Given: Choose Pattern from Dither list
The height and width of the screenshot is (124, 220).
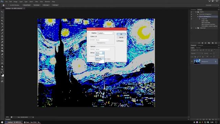Looking at the screenshot, I should click(100, 61).
